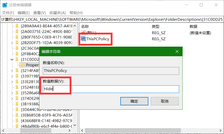
Task: Open the 收藏夹(A) menu
Action: point(58,13)
